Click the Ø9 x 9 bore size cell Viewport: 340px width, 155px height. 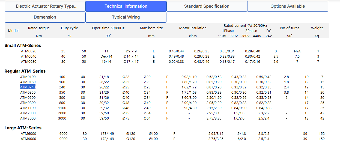131,51
